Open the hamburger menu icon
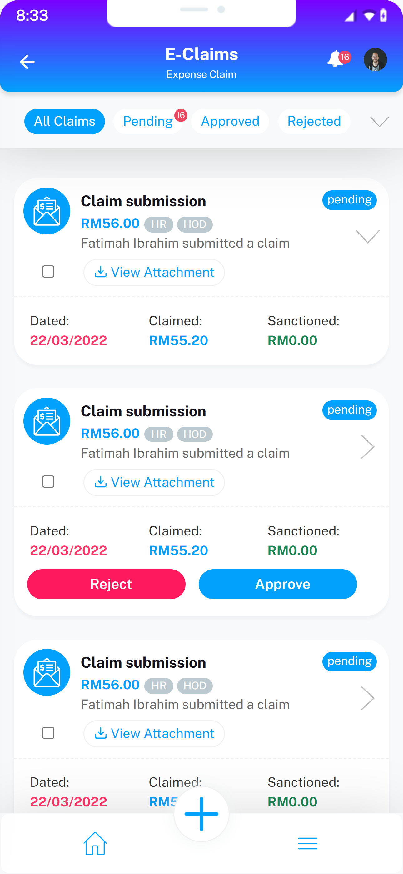403x874 pixels. (308, 843)
